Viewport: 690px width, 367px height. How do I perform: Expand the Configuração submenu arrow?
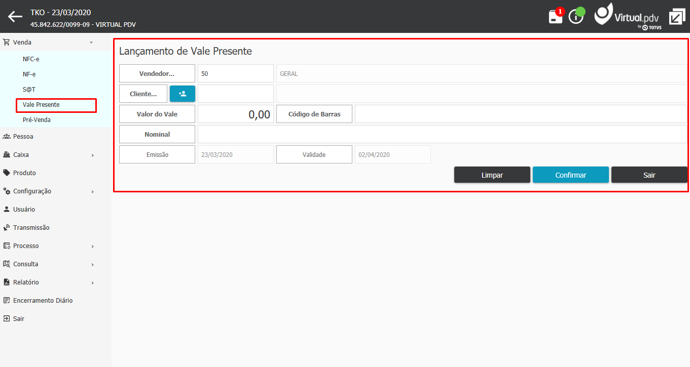pyautogui.click(x=92, y=192)
